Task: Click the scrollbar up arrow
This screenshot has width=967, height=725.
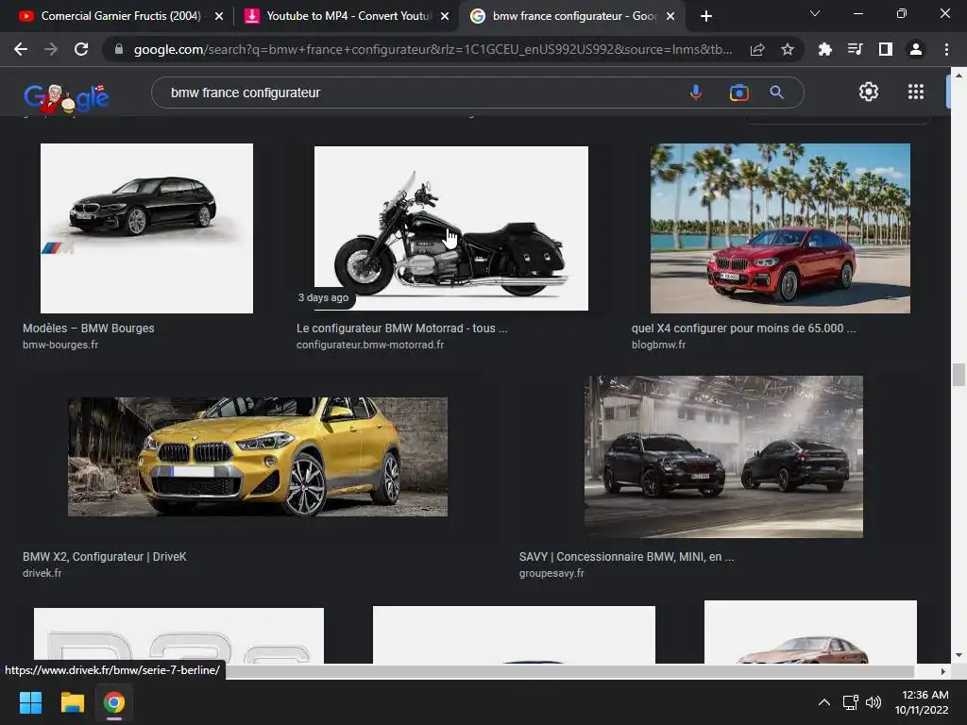Action: point(958,76)
